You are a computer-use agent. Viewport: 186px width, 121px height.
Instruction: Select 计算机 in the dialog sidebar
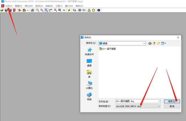[x=89, y=85]
